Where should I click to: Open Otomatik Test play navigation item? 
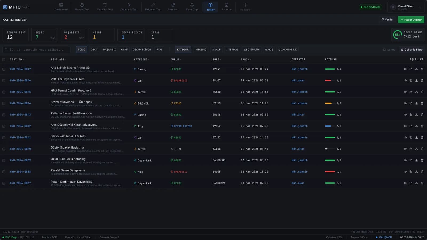(129, 7)
